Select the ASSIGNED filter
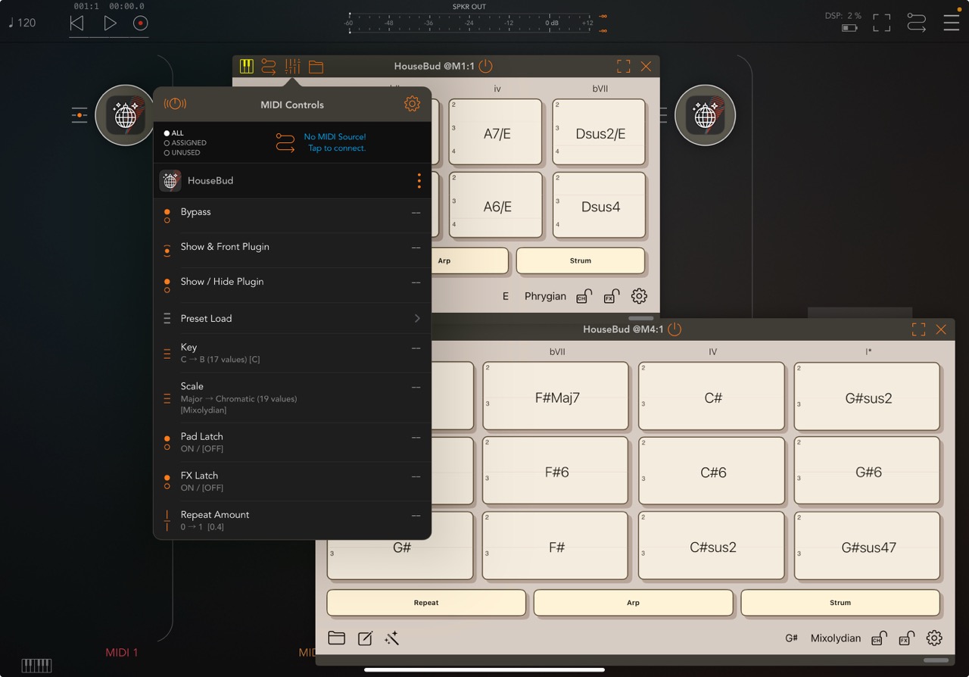 [185, 142]
